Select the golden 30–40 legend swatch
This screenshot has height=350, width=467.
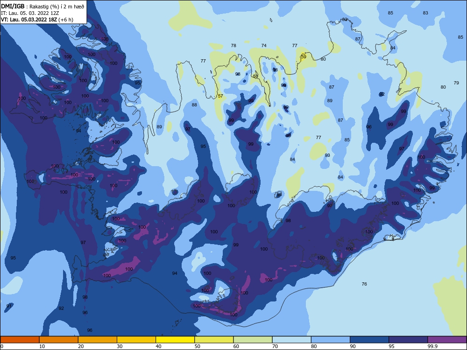point(136,340)
